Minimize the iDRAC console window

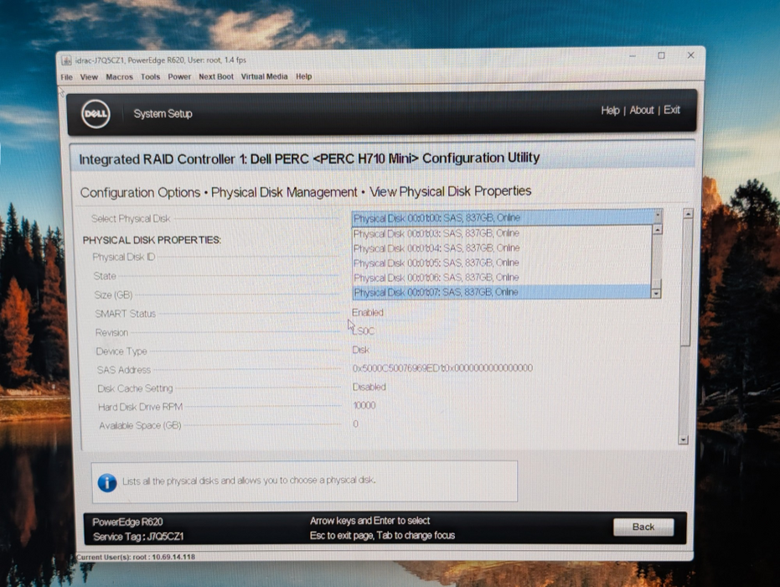tap(633, 55)
